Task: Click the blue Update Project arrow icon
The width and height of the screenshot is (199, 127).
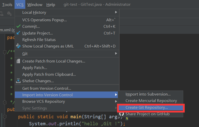Action: pyautogui.click(x=18, y=33)
